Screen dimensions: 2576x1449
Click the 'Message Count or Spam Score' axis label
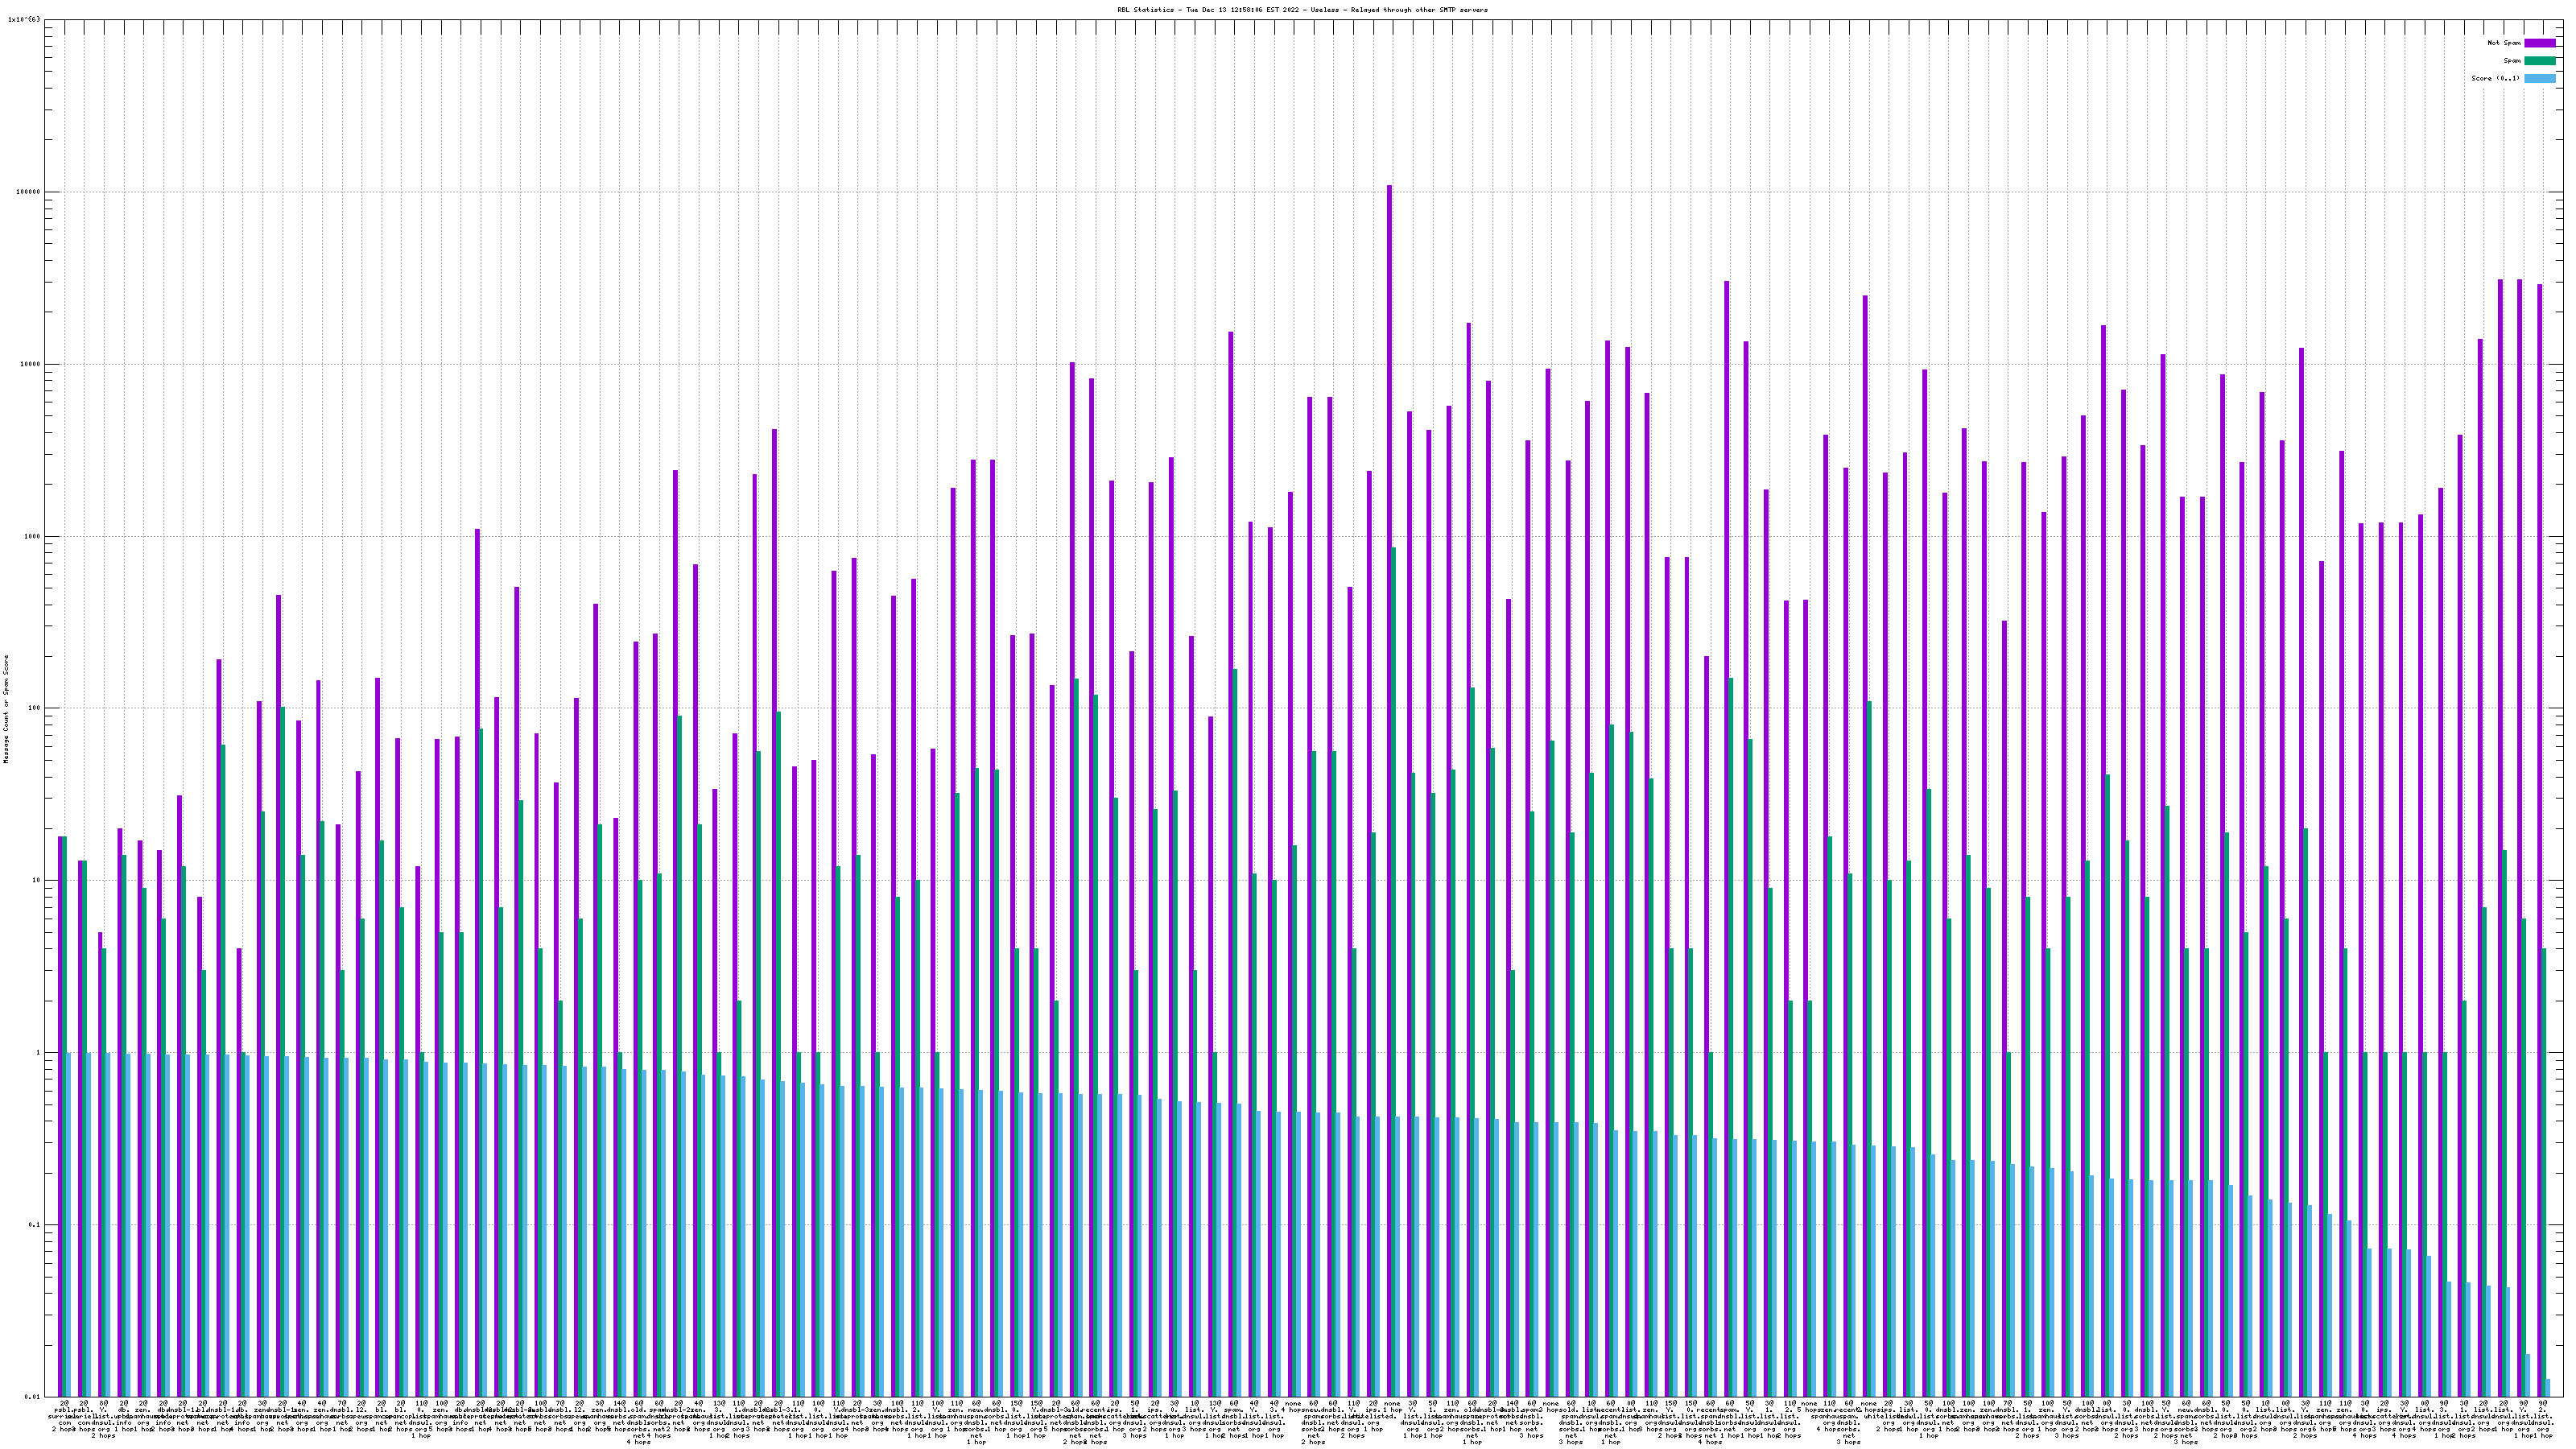coord(6,709)
